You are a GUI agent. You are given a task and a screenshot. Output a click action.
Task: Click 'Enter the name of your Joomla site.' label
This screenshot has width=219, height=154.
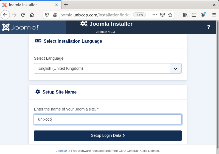pyautogui.click(x=66, y=109)
